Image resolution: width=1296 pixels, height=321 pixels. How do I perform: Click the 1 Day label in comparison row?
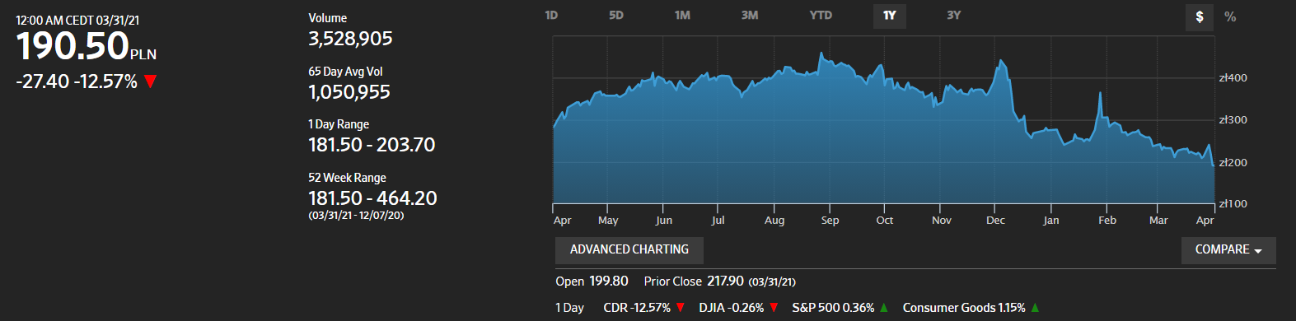(570, 308)
